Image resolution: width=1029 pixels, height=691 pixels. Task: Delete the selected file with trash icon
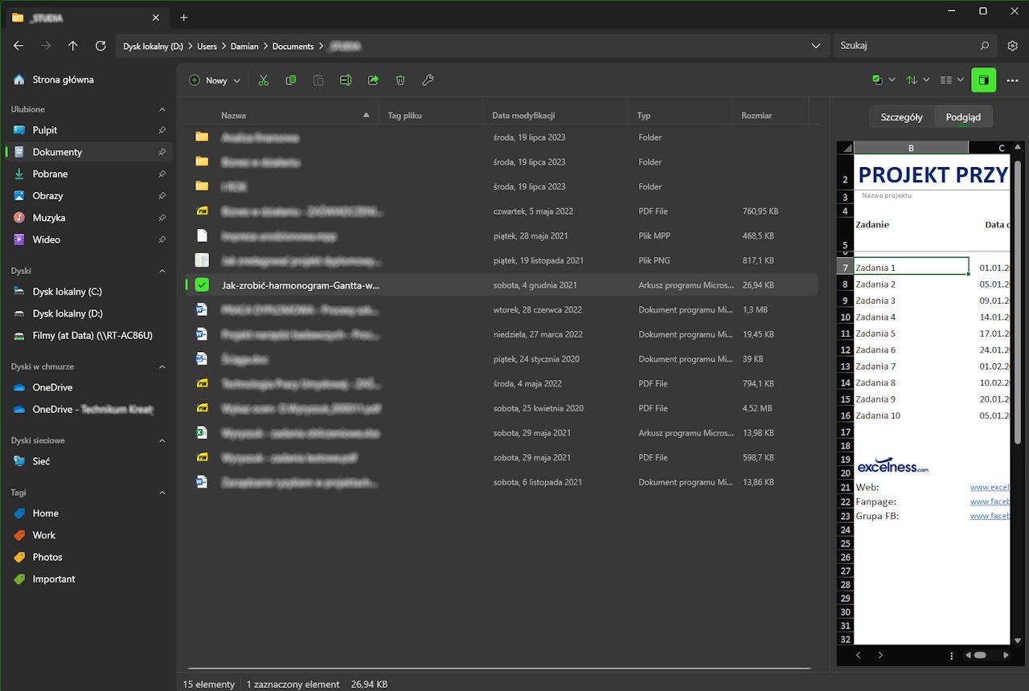point(400,80)
